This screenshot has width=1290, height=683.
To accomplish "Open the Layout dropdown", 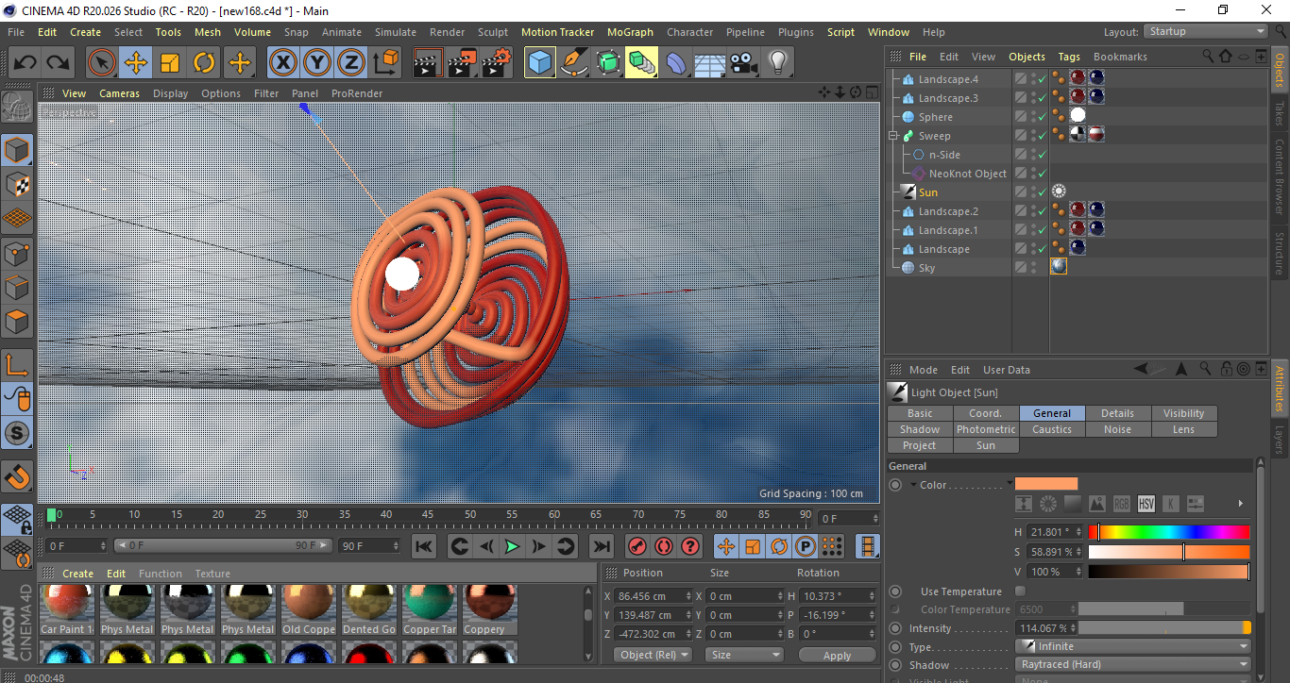I will pyautogui.click(x=1207, y=31).
